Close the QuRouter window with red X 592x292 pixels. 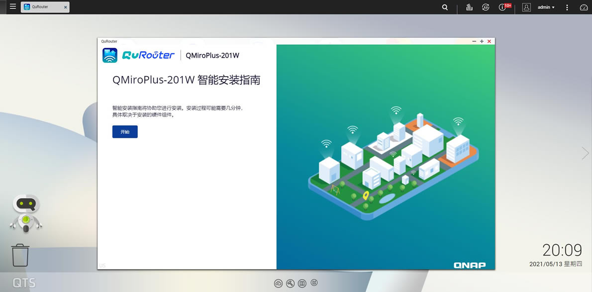coord(490,41)
